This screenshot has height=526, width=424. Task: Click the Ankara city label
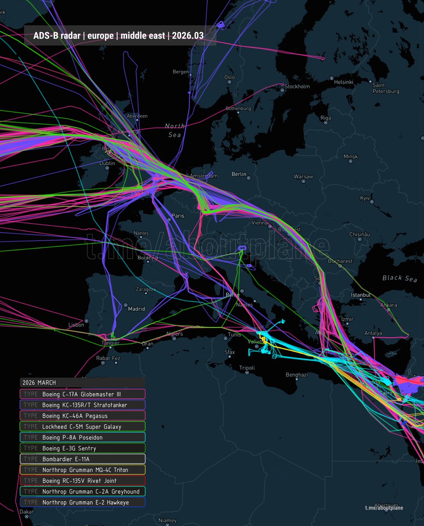(389, 305)
